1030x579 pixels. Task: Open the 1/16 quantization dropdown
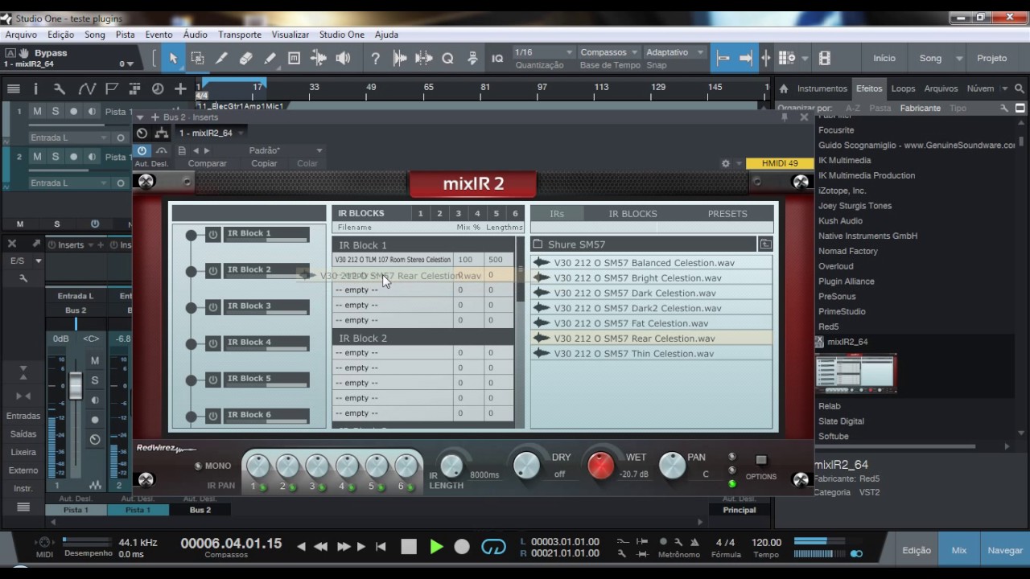click(544, 52)
